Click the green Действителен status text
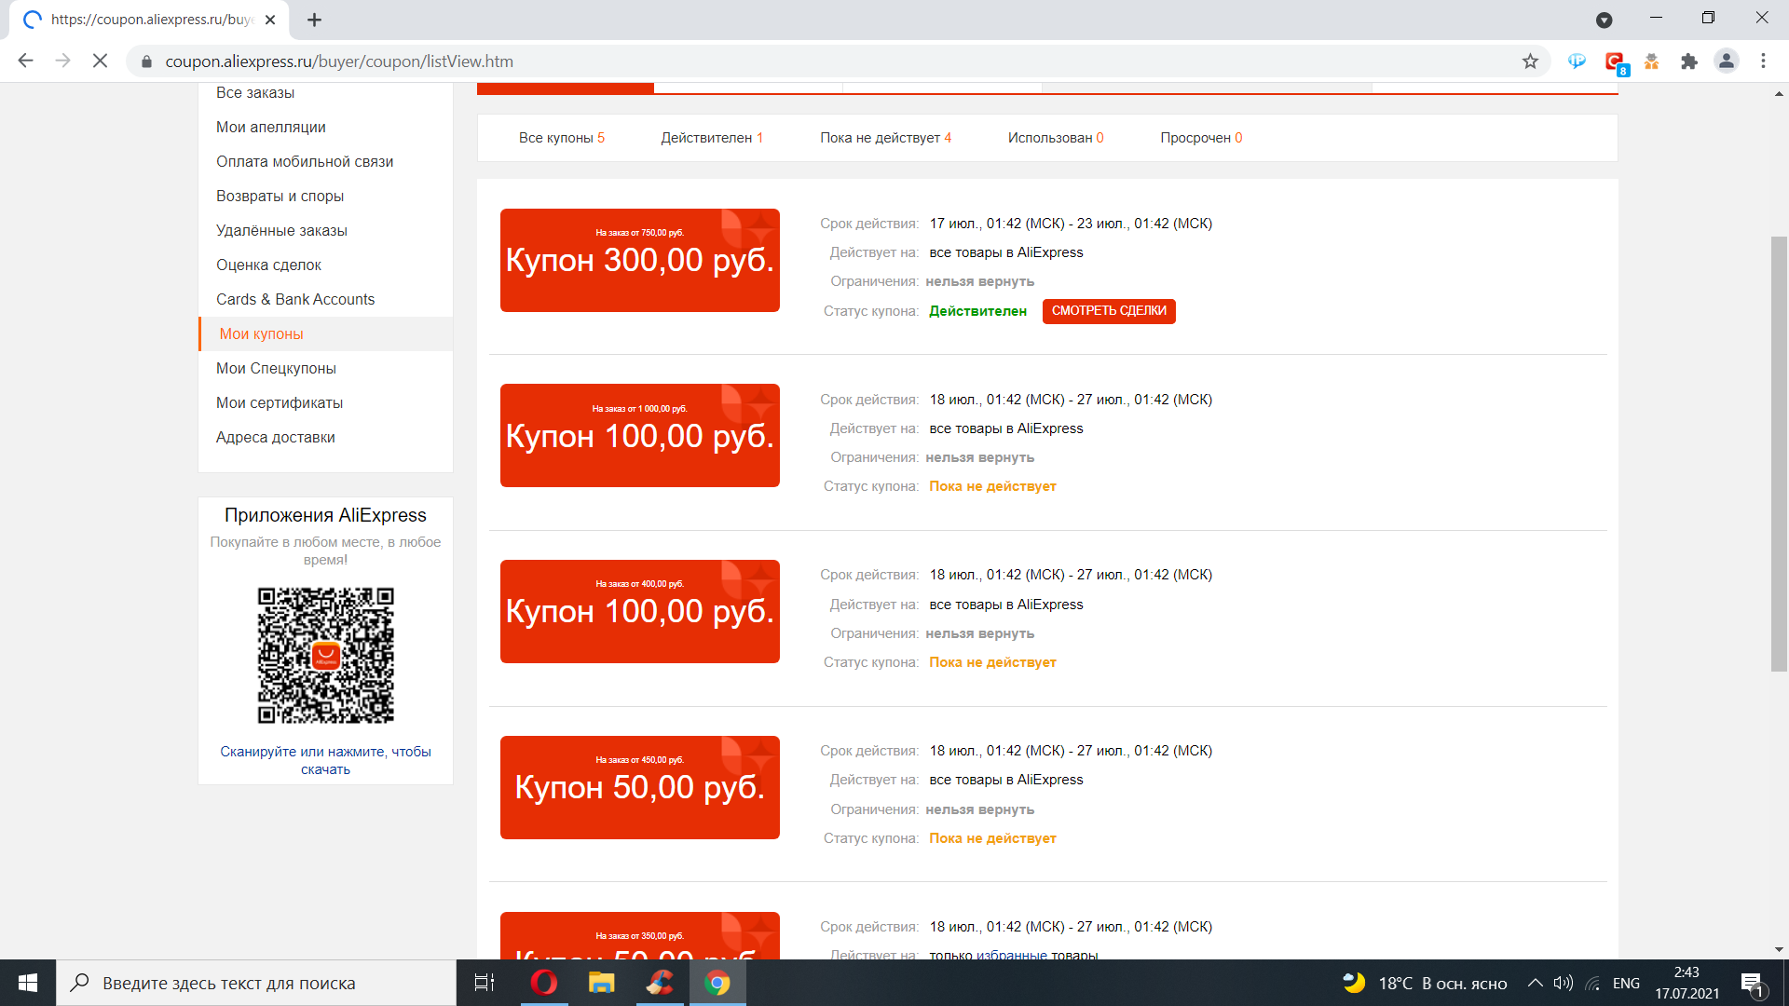The width and height of the screenshot is (1789, 1006). click(x=977, y=311)
